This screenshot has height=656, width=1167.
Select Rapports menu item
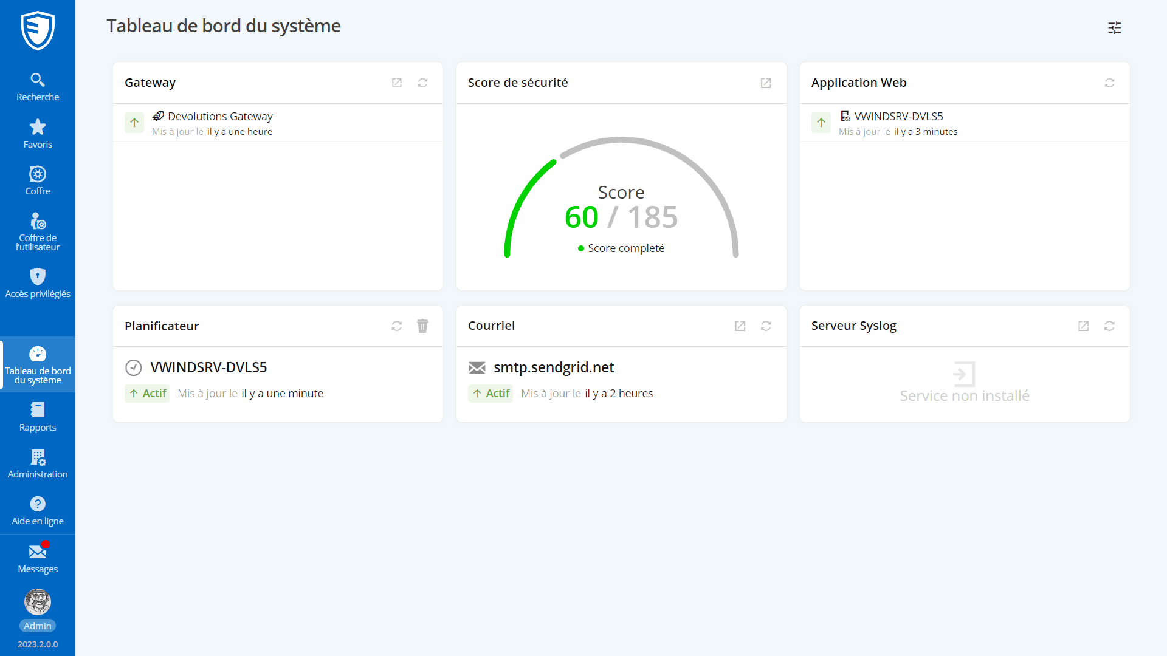click(38, 417)
